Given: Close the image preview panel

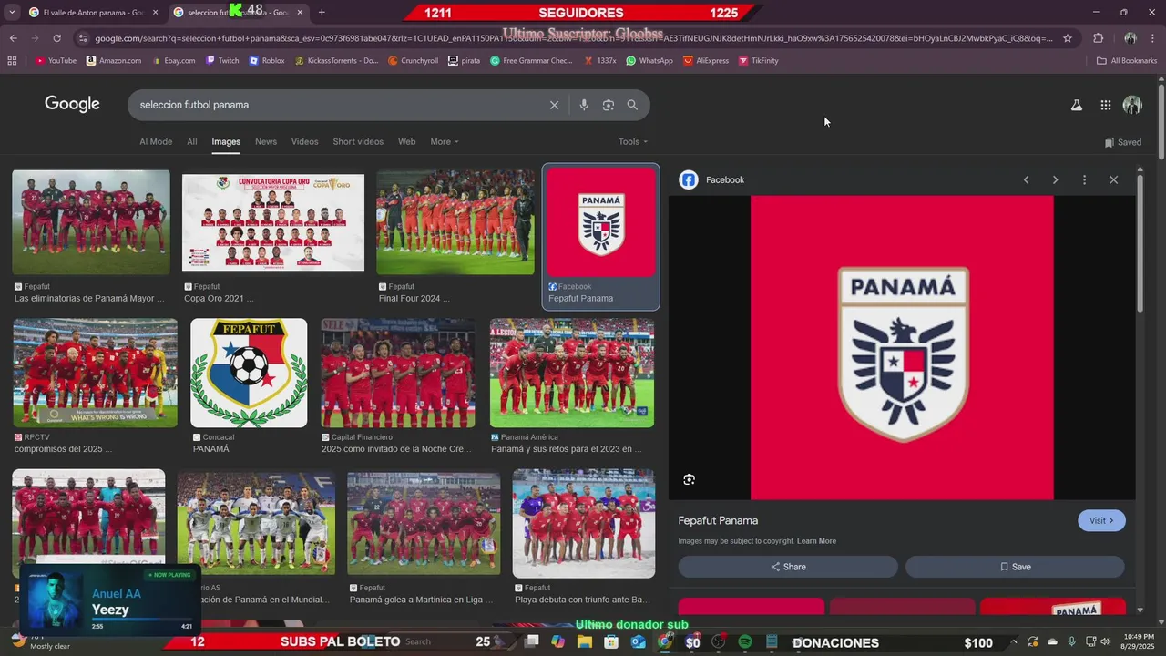Looking at the screenshot, I should (x=1113, y=179).
